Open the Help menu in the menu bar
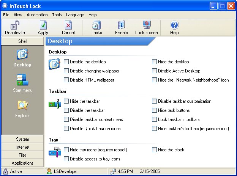The width and height of the screenshot is (237, 176). pos(93,15)
